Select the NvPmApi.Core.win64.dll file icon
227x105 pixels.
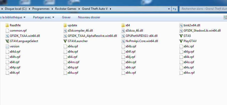(123, 41)
